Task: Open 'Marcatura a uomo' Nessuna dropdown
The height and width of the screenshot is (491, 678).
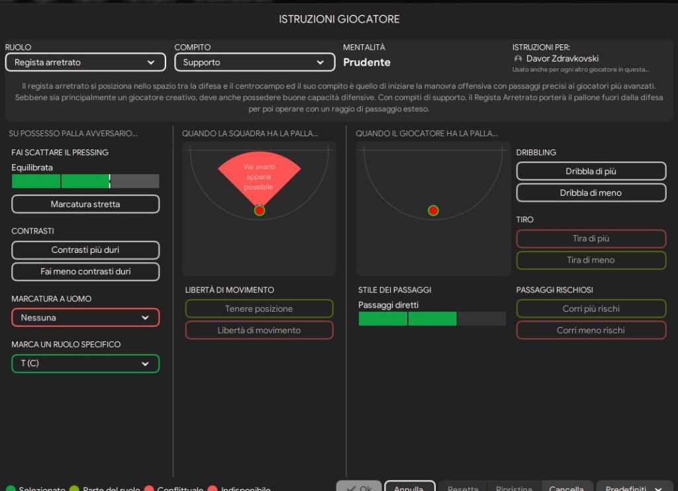Action: click(85, 318)
